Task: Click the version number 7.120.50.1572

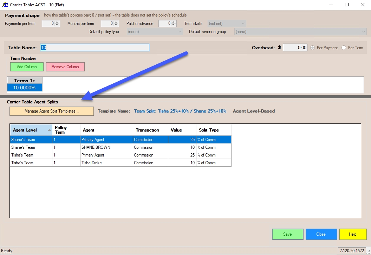Action: [352, 250]
